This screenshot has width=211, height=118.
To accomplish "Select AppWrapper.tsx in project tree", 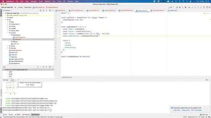I will (x=16, y=50).
